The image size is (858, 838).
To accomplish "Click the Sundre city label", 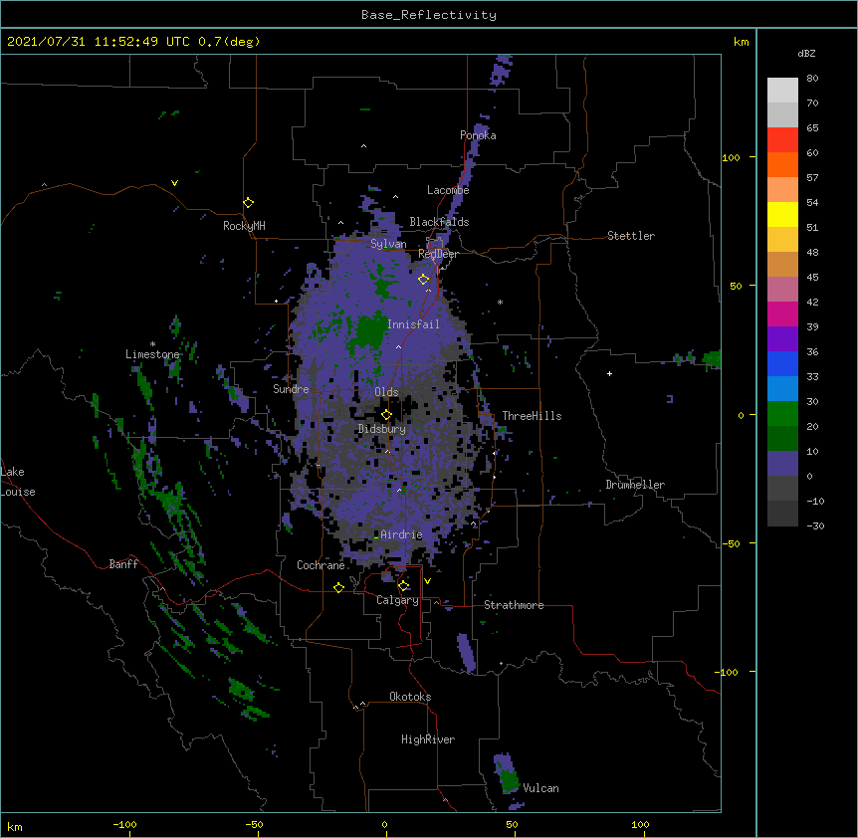I will pyautogui.click(x=291, y=389).
